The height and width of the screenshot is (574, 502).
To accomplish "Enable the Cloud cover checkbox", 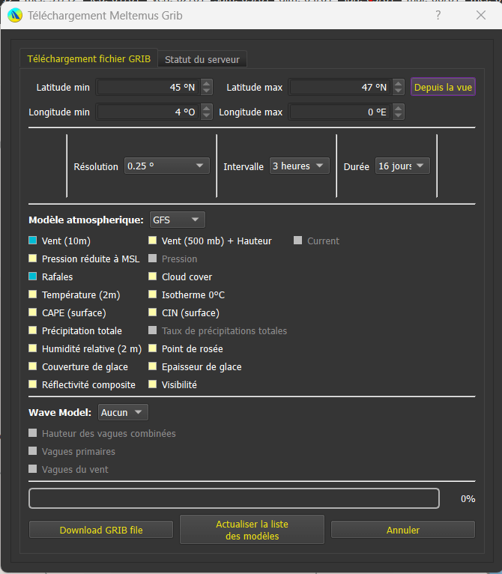I will coord(153,277).
